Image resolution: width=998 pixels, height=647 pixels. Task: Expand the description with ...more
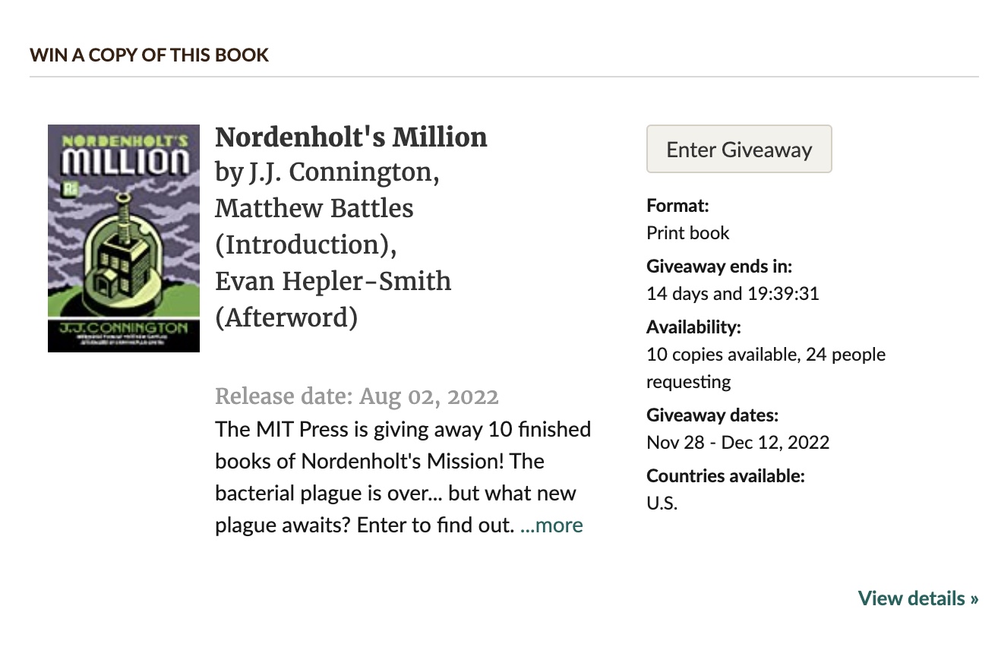click(x=551, y=525)
